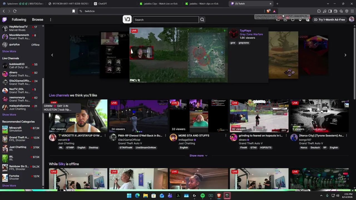Open options menu for the iDie2GameOfficial stream
This screenshot has width=356, height=200.
pyautogui.click(x=165, y=136)
